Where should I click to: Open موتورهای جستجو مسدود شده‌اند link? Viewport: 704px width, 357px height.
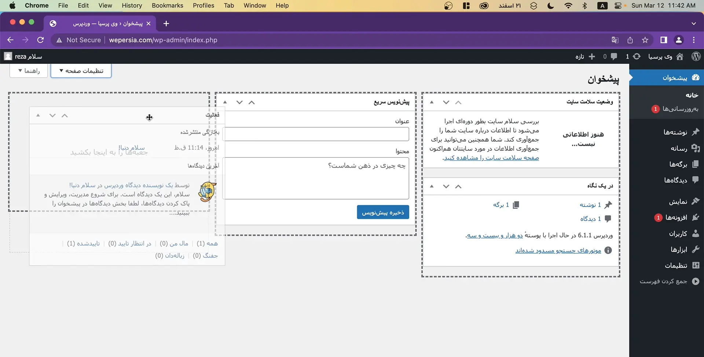(558, 250)
